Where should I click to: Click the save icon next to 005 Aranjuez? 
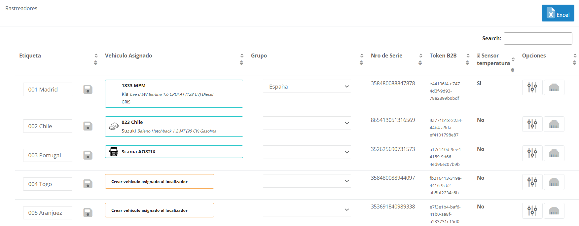88,212
